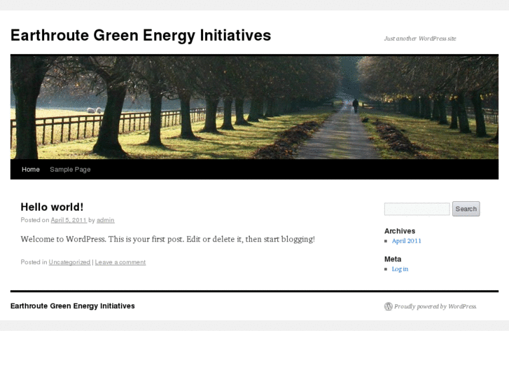Click the tree-lined path header image
This screenshot has height=382, width=509.
click(254, 107)
